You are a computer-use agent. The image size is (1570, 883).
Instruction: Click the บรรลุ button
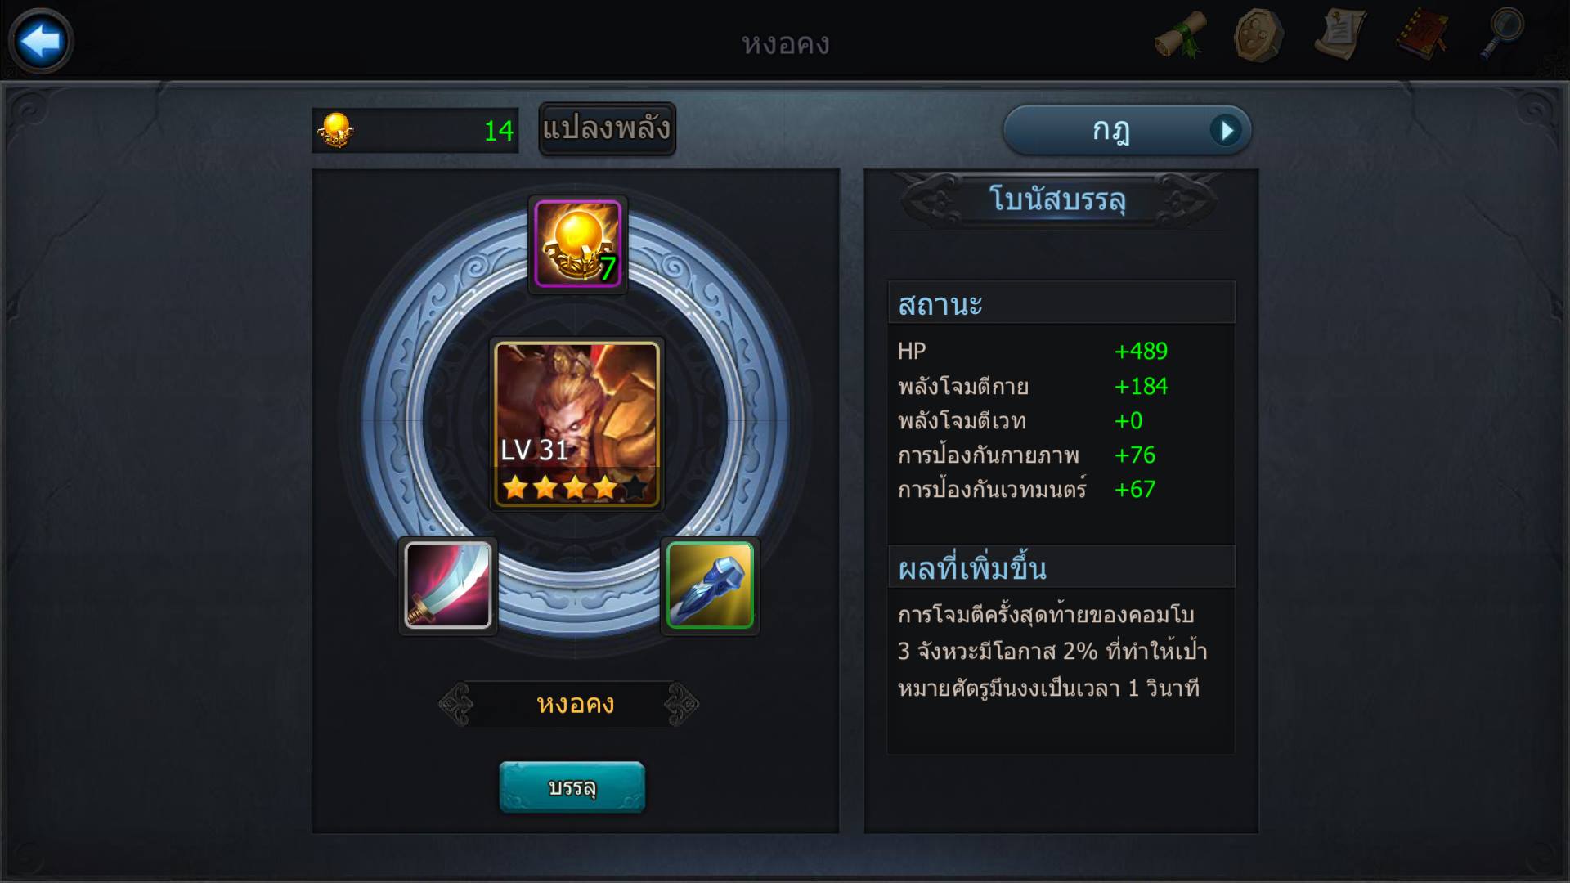pyautogui.click(x=572, y=787)
